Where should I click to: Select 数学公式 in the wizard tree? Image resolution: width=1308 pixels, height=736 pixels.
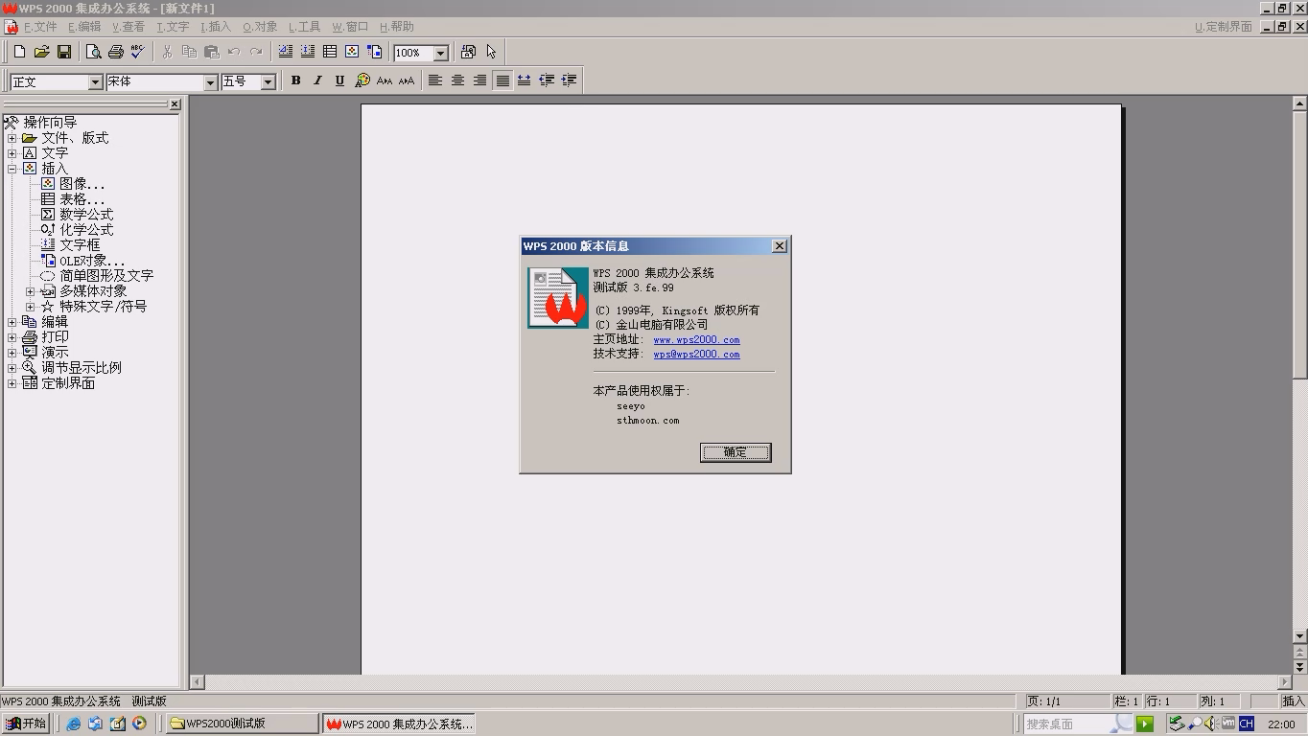click(86, 215)
